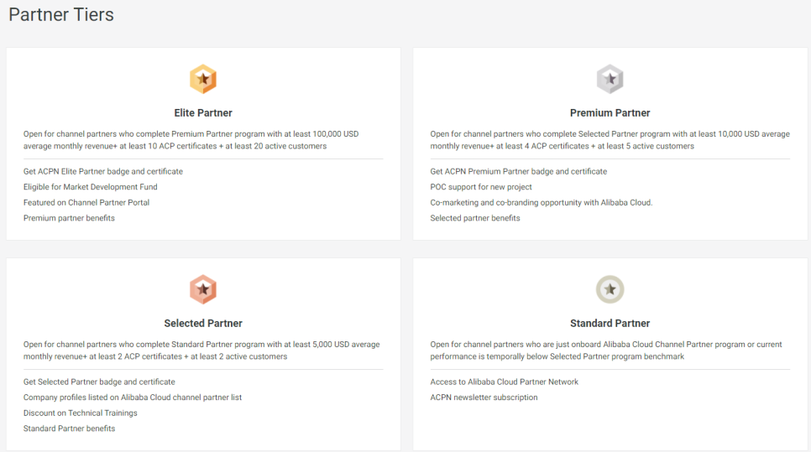
Task: Click 'Premium partner benefits' line
Action: pos(69,218)
